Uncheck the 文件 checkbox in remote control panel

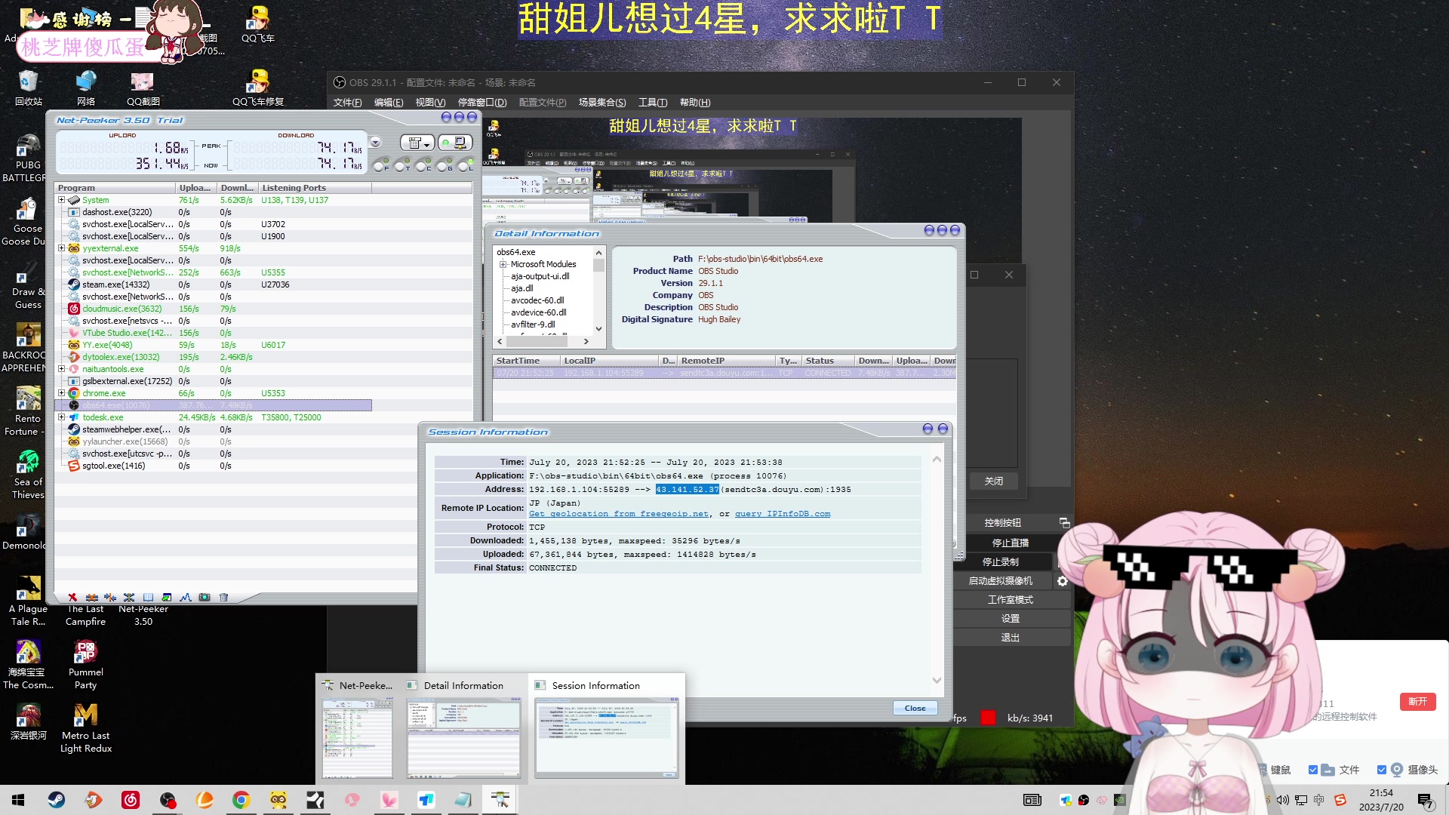[1313, 770]
